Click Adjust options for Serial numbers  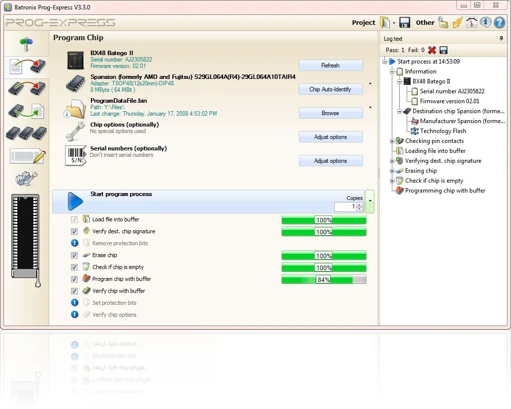coord(330,161)
